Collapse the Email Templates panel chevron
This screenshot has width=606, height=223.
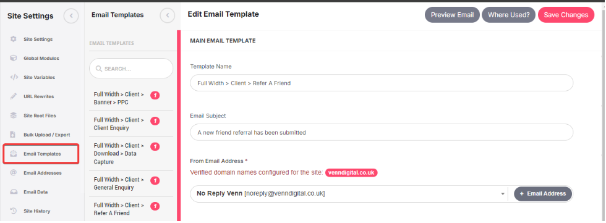click(x=168, y=15)
